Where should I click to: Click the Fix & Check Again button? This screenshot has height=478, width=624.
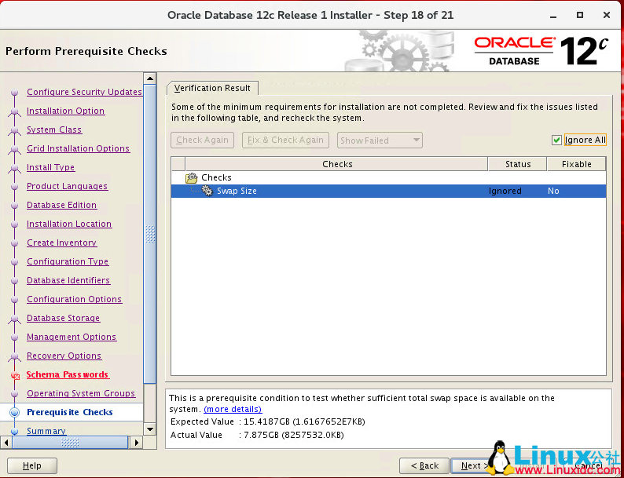tap(285, 140)
